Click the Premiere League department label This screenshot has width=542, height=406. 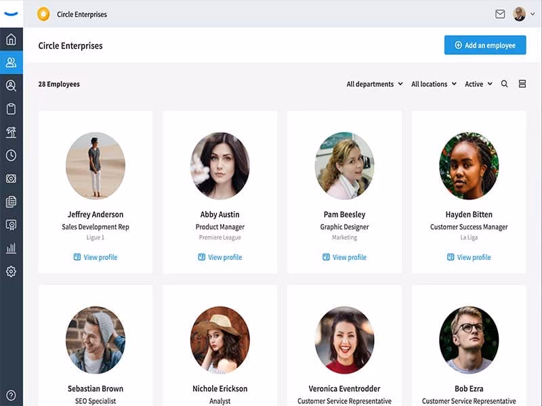220,238
